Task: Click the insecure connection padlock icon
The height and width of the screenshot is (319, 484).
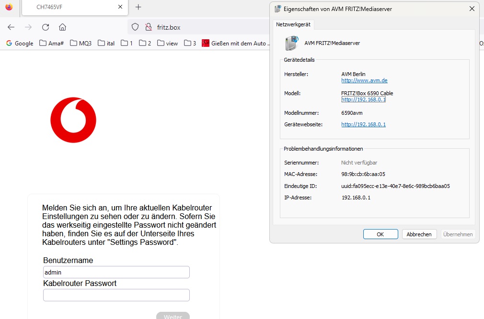Action: (x=149, y=27)
